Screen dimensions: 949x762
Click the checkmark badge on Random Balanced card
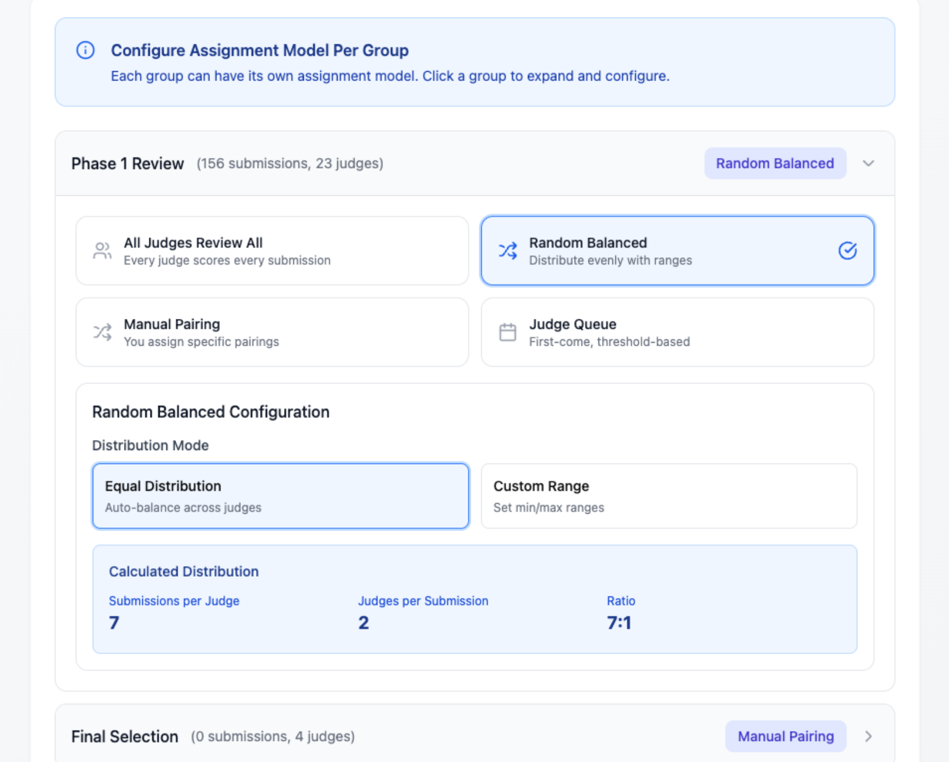pos(848,251)
